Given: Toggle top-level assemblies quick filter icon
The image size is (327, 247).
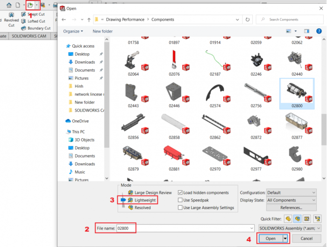Looking at the screenshot, I should click(317, 219).
